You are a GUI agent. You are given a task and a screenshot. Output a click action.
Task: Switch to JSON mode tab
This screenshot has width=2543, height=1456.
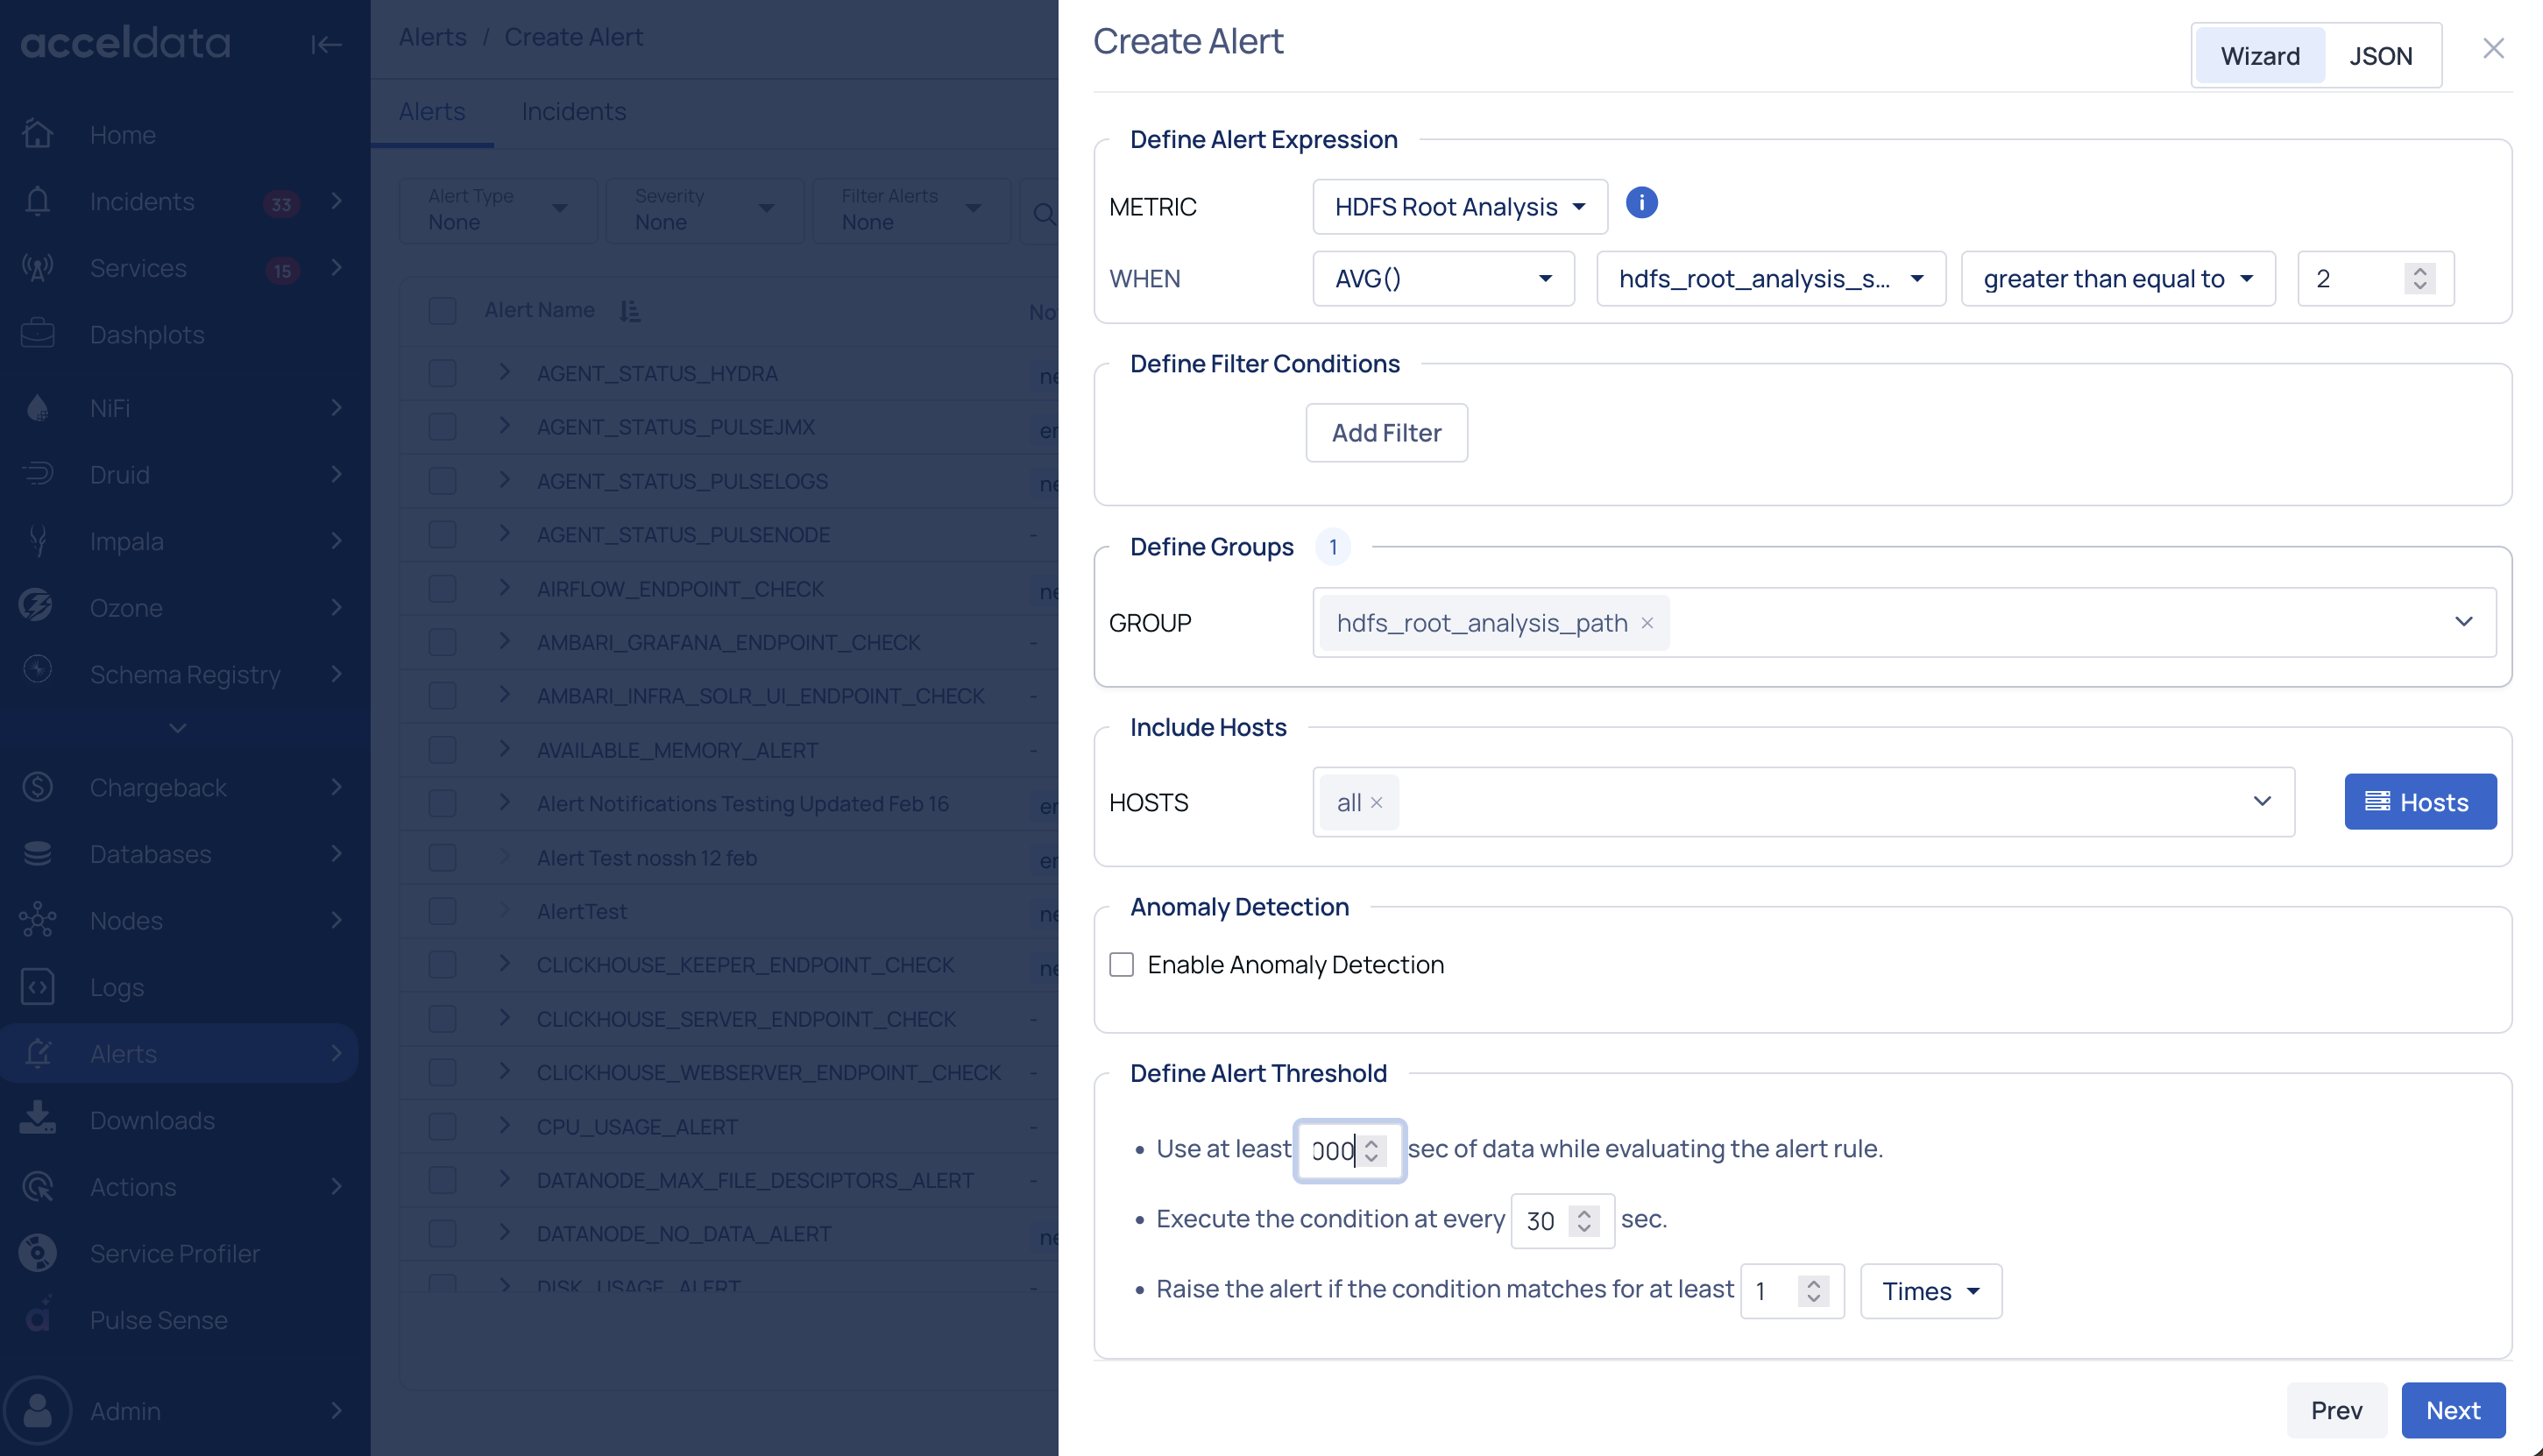pos(2380,56)
